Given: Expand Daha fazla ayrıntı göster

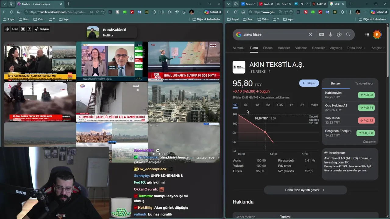Looking at the screenshot, I should click(x=305, y=190).
